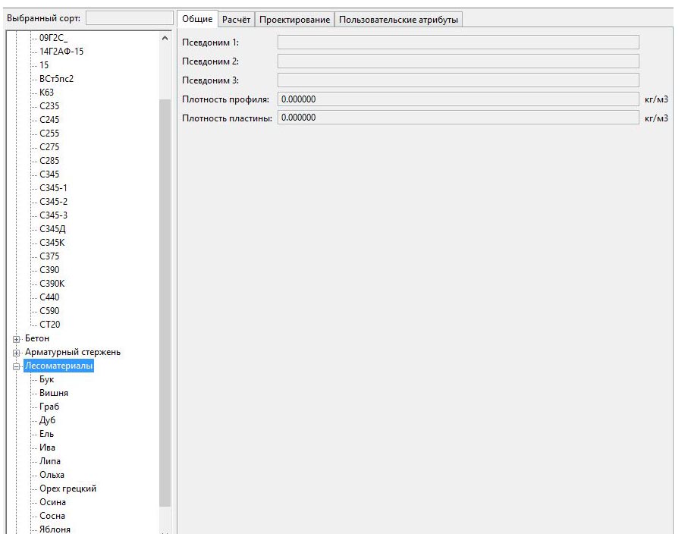Click the tree vertical scrollbar thumb
The width and height of the screenshot is (694, 534).
(165, 303)
